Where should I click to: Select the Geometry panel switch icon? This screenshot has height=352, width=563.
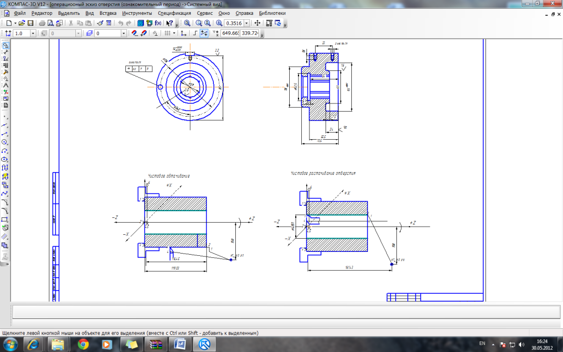pos(5,45)
